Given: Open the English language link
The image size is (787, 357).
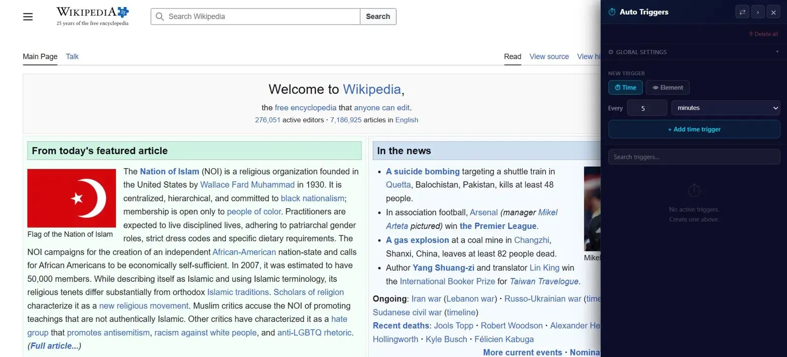Looking at the screenshot, I should tap(407, 120).
